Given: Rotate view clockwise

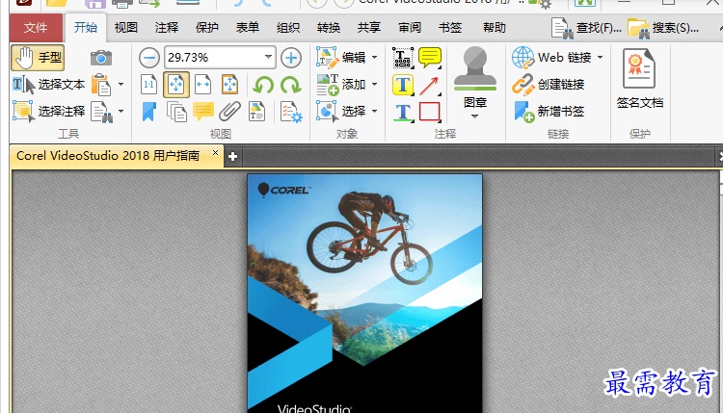Looking at the screenshot, I should [291, 85].
